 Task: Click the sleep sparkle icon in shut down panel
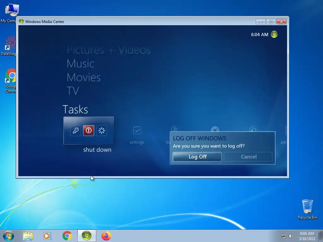[x=102, y=130]
